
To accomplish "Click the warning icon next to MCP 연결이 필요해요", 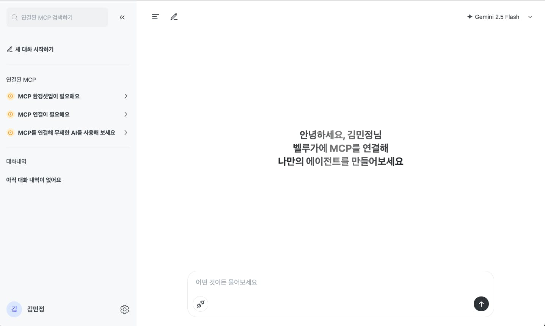I will [x=11, y=114].
